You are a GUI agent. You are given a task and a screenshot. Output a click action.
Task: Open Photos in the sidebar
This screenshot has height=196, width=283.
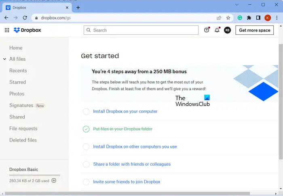(x=17, y=94)
